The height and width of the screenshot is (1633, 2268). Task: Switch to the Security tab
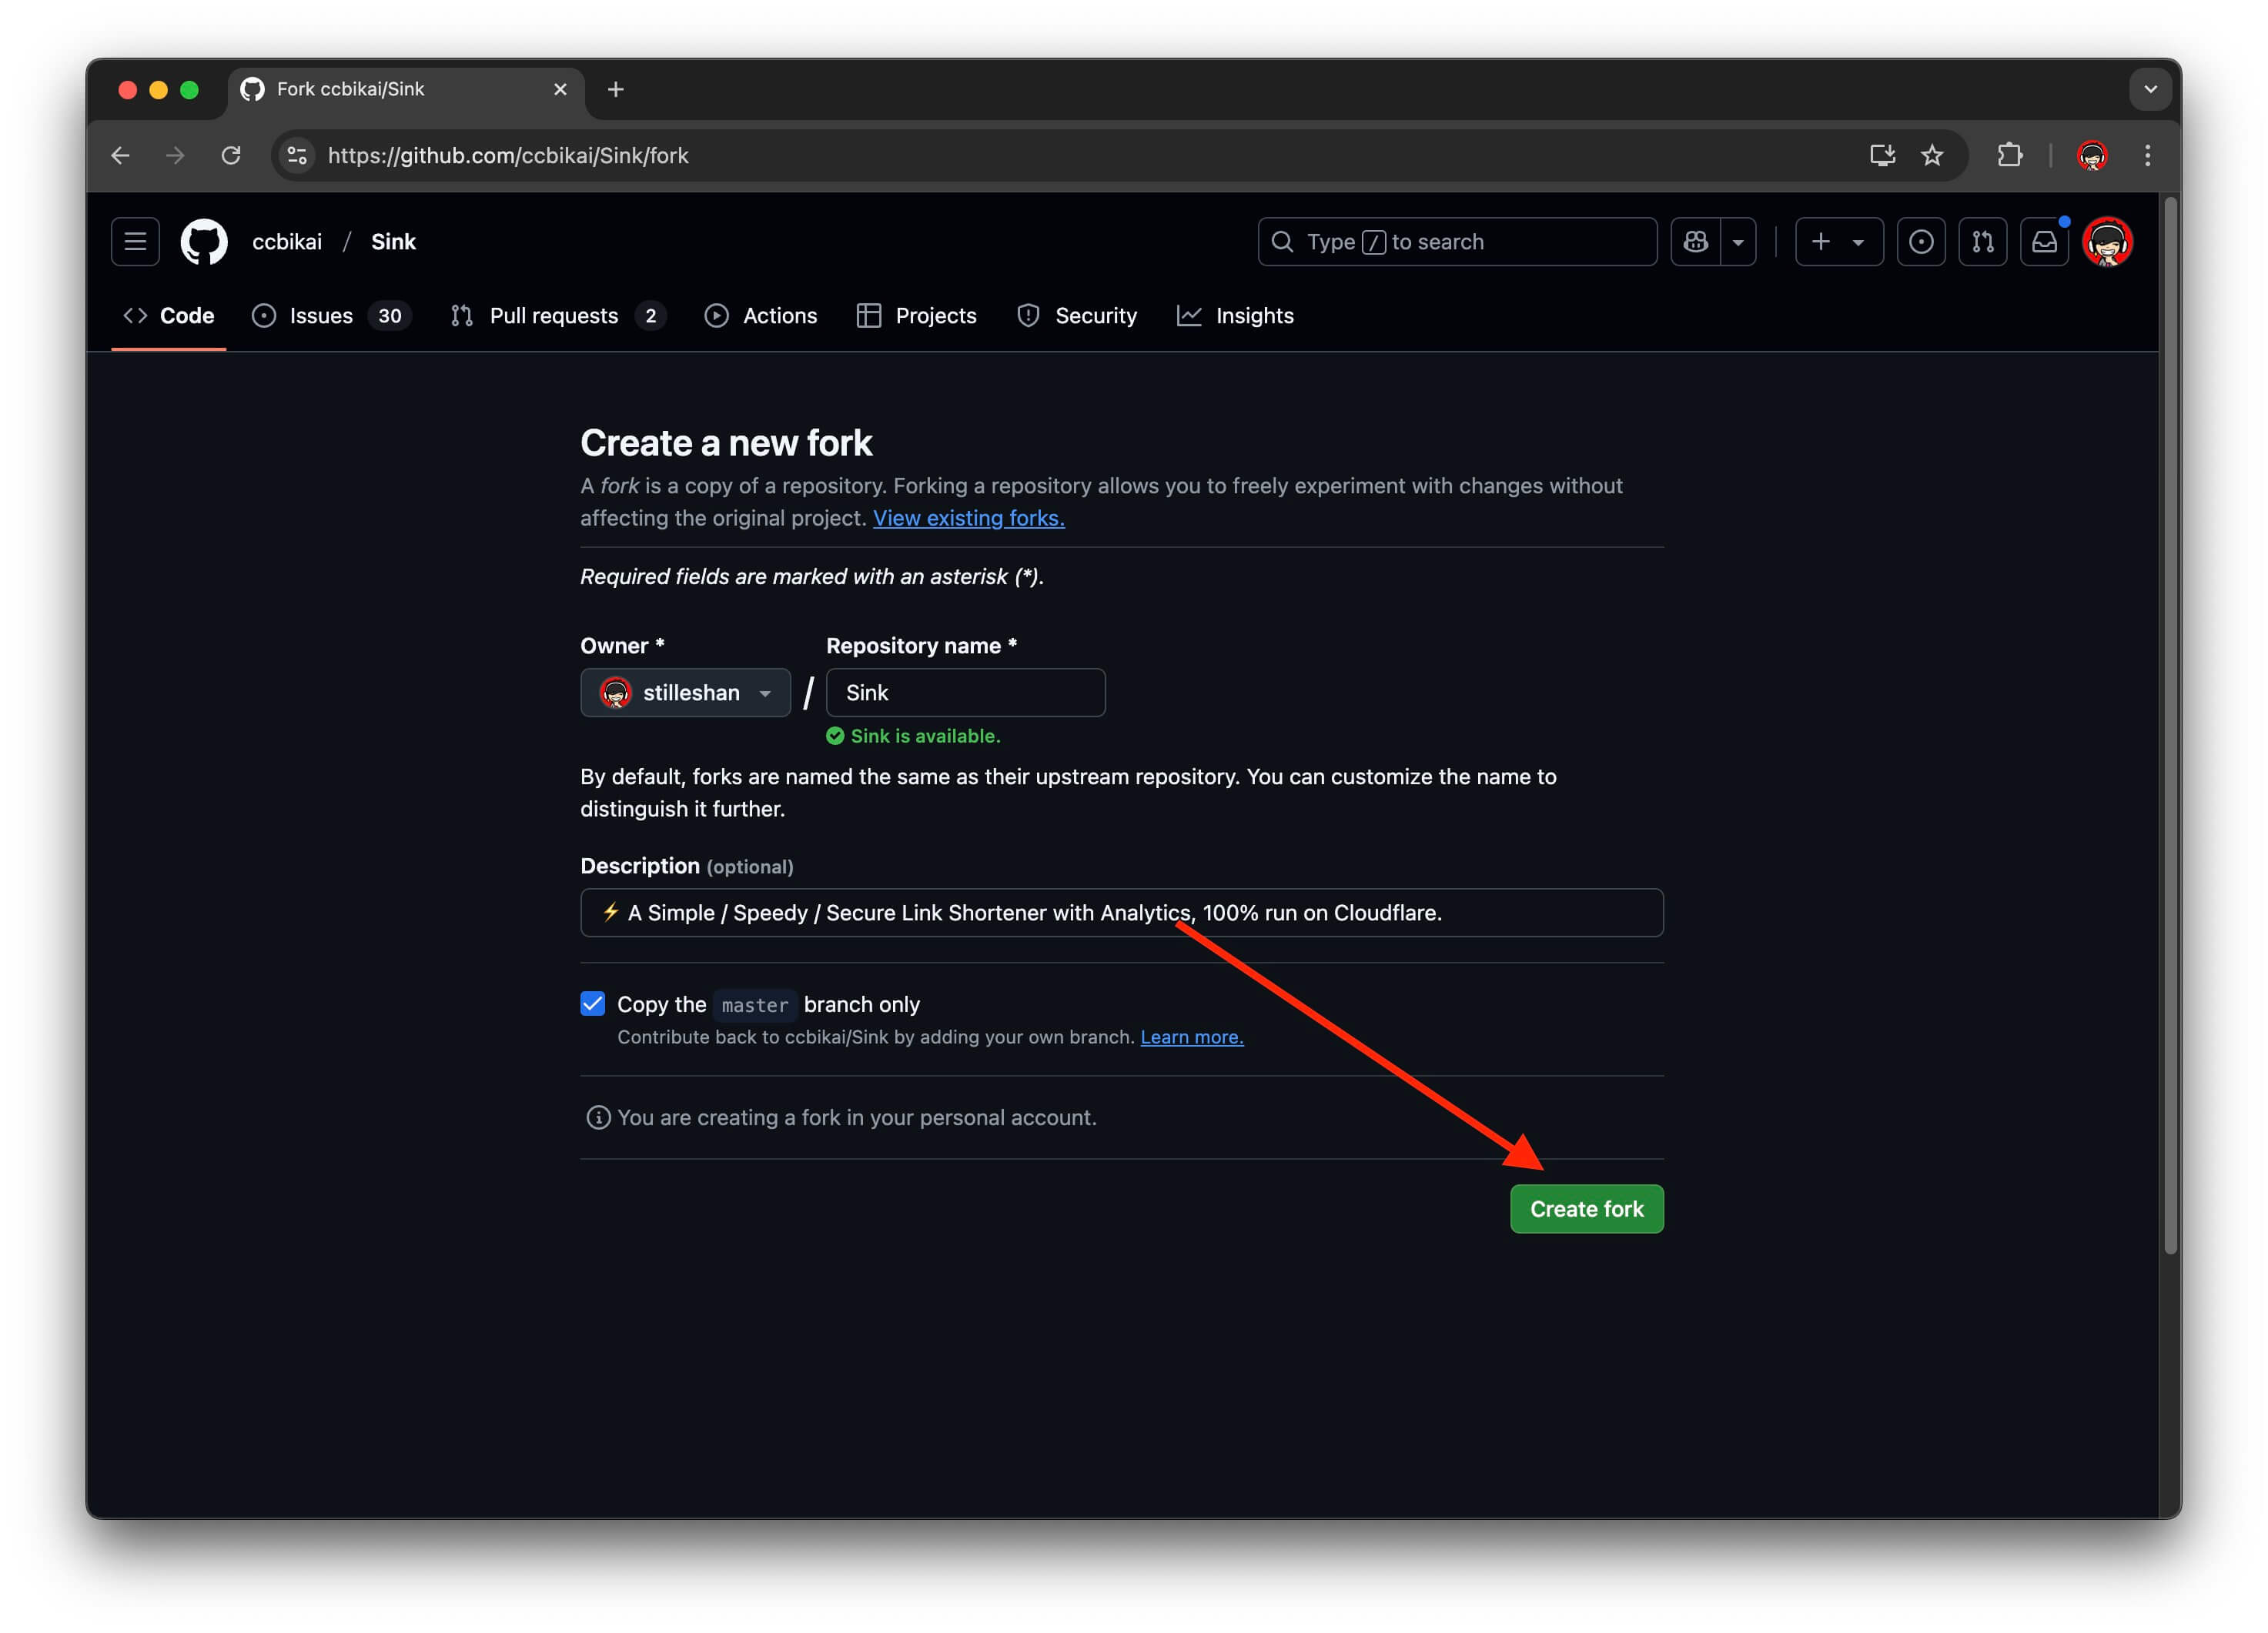[x=1076, y=316]
